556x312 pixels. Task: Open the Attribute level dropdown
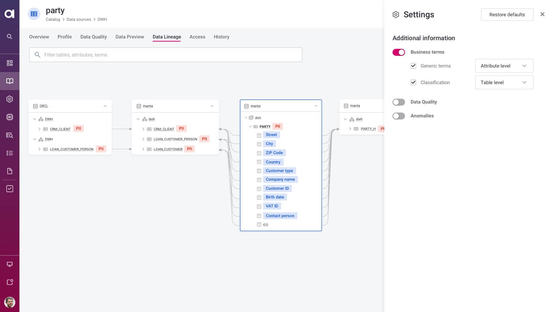pos(503,66)
